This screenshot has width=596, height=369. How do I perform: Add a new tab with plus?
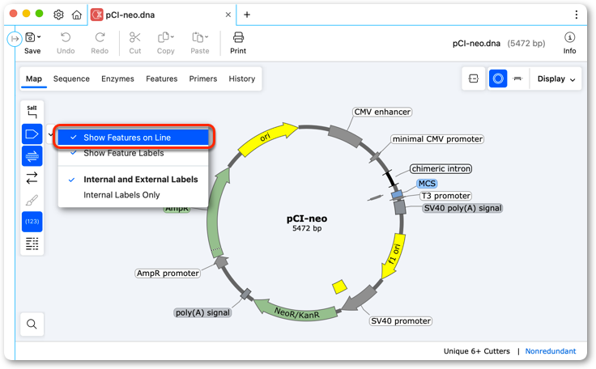[x=247, y=15]
